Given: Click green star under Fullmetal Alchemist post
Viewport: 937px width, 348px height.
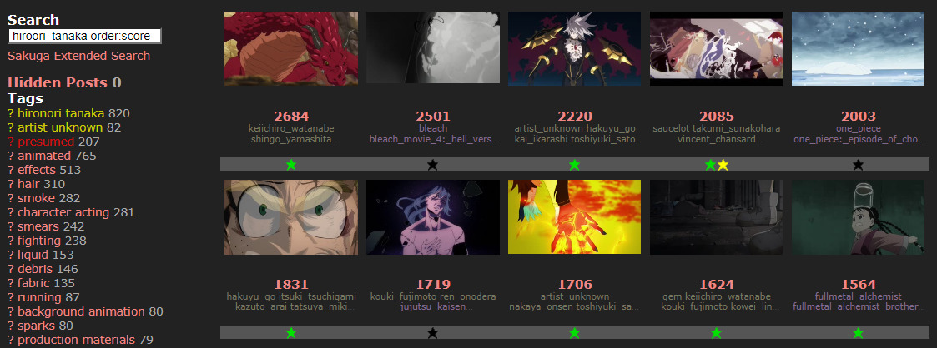Looking at the screenshot, I should (858, 332).
